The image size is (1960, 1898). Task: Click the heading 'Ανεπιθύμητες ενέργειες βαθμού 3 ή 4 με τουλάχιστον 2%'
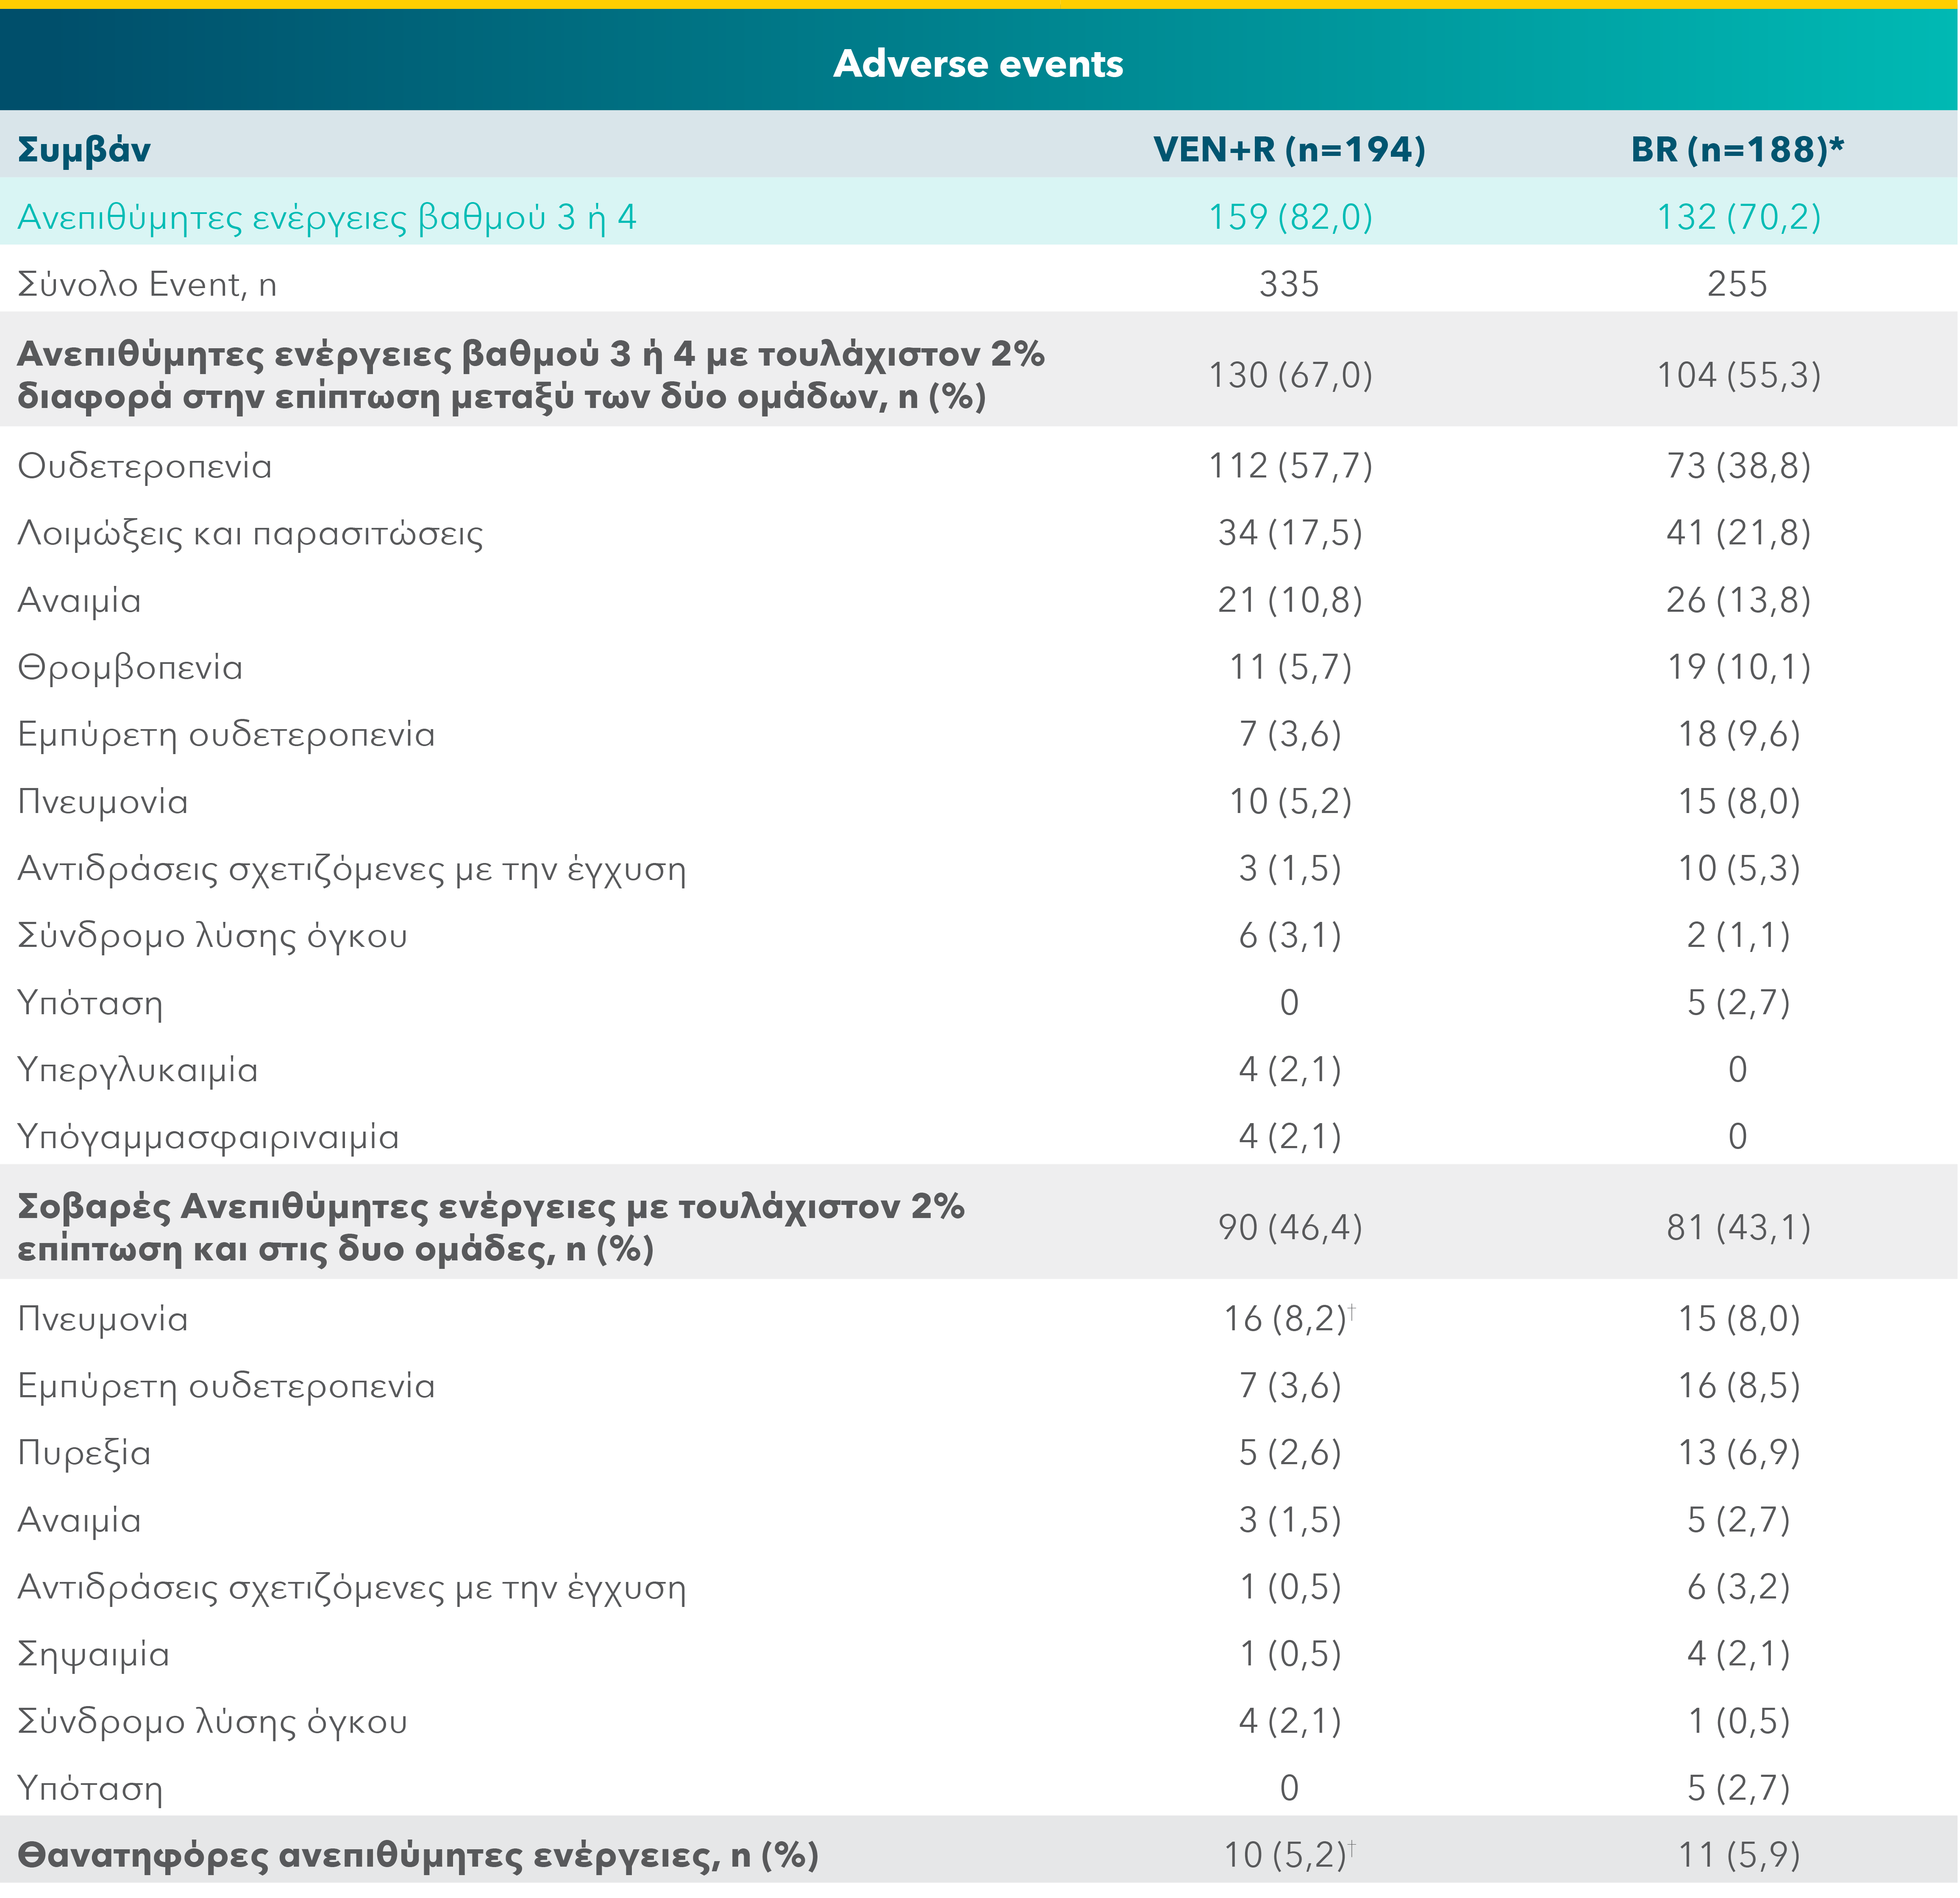coord(531,355)
